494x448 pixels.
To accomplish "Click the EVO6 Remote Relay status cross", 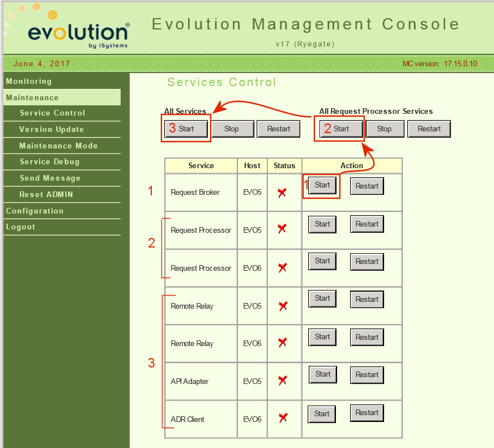I will click(284, 343).
